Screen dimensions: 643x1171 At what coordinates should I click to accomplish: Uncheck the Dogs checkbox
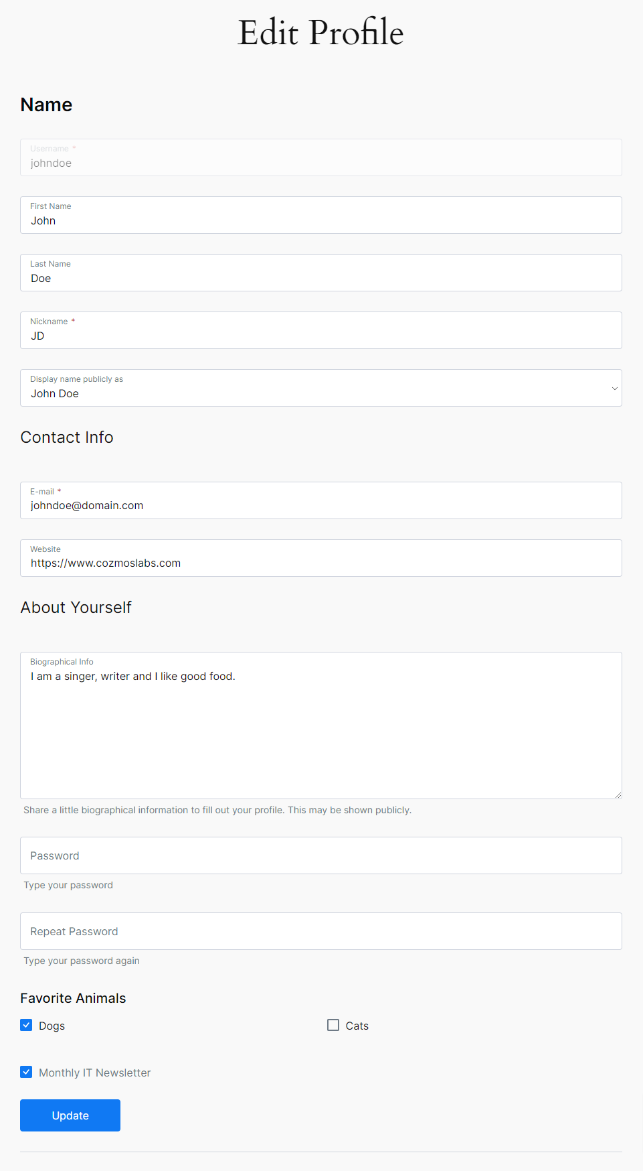point(26,1025)
